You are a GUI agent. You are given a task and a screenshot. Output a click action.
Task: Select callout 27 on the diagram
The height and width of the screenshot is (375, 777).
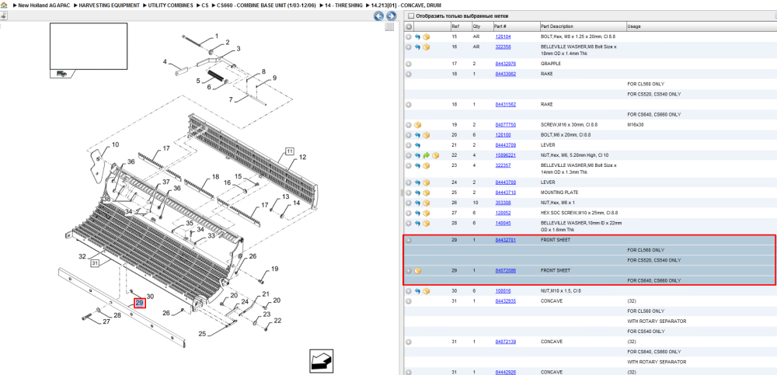coord(106,322)
